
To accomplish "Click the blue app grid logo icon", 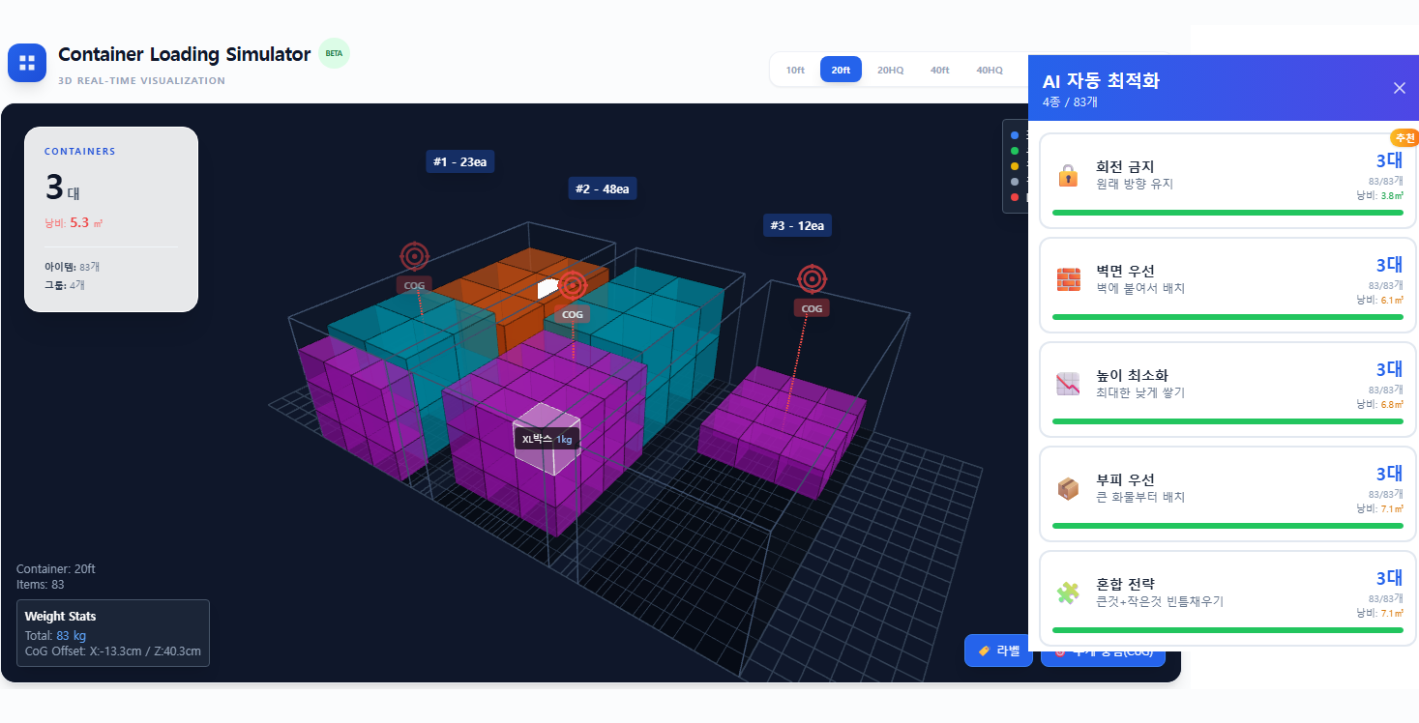I will pos(27,63).
